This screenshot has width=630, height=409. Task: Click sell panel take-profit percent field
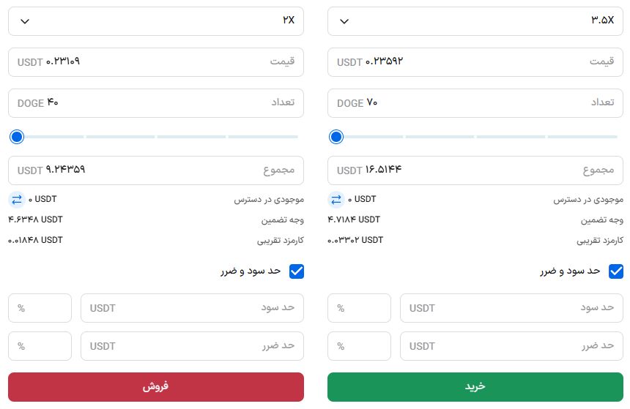tap(40, 308)
